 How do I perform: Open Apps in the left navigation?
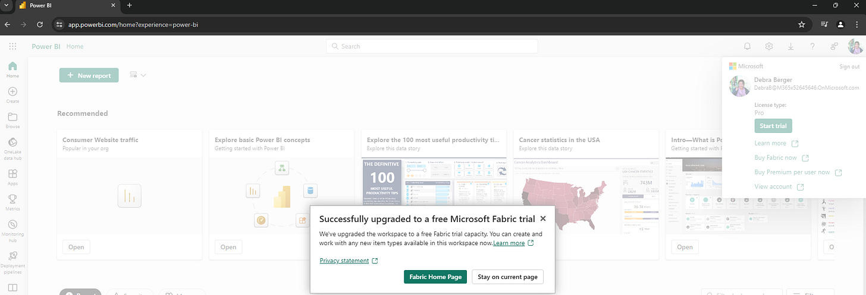pyautogui.click(x=12, y=178)
